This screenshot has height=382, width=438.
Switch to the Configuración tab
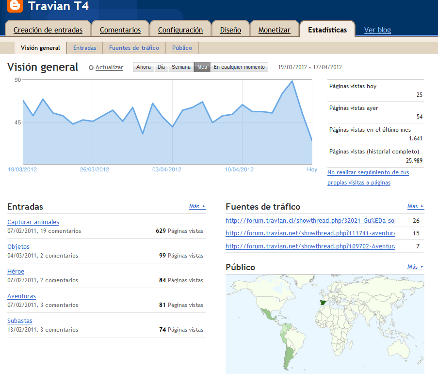180,30
